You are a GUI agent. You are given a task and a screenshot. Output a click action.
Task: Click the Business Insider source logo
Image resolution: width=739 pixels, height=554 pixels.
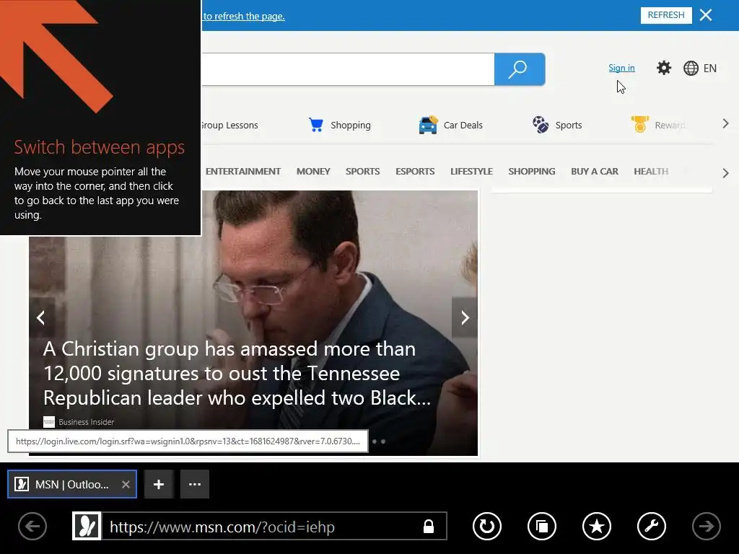[x=49, y=422]
